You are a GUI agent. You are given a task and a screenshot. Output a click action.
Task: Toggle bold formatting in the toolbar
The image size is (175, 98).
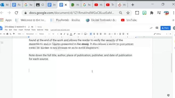coord(61,34)
